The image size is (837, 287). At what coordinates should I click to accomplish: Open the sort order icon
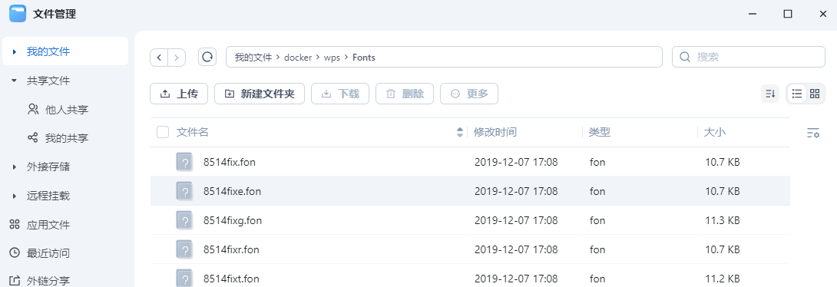tap(770, 94)
